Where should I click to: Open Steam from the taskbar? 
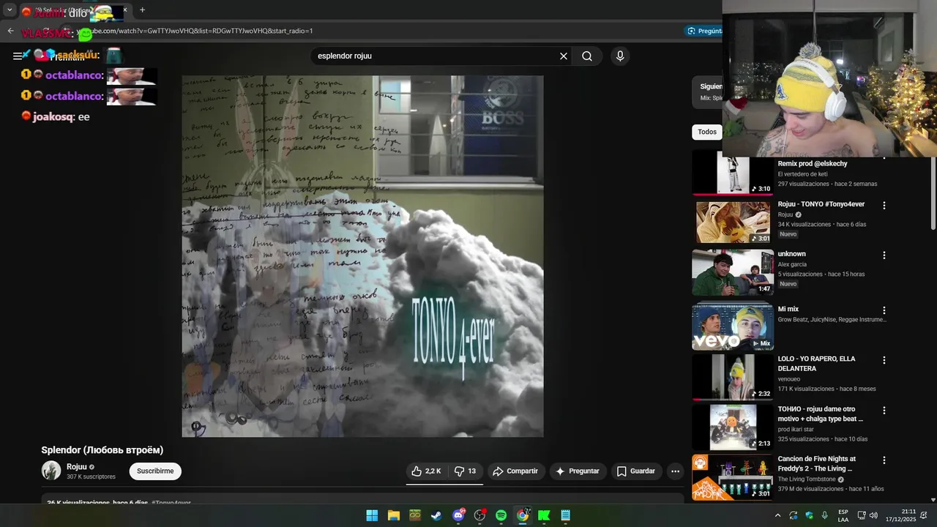tap(436, 515)
